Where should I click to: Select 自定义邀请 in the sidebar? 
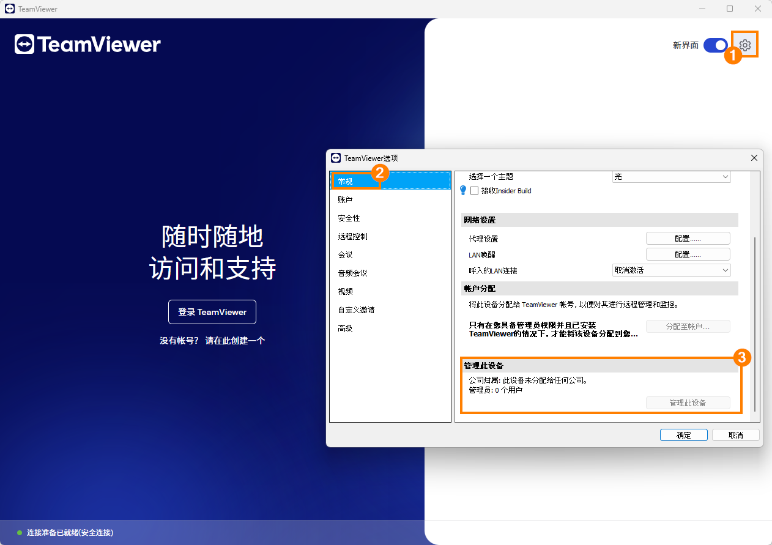(x=390, y=310)
